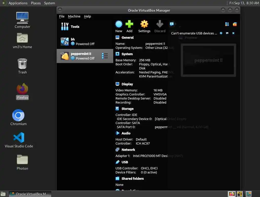Click the General section monitor icon
Image resolution: width=260 pixels, height=197 pixels.
click(117, 37)
